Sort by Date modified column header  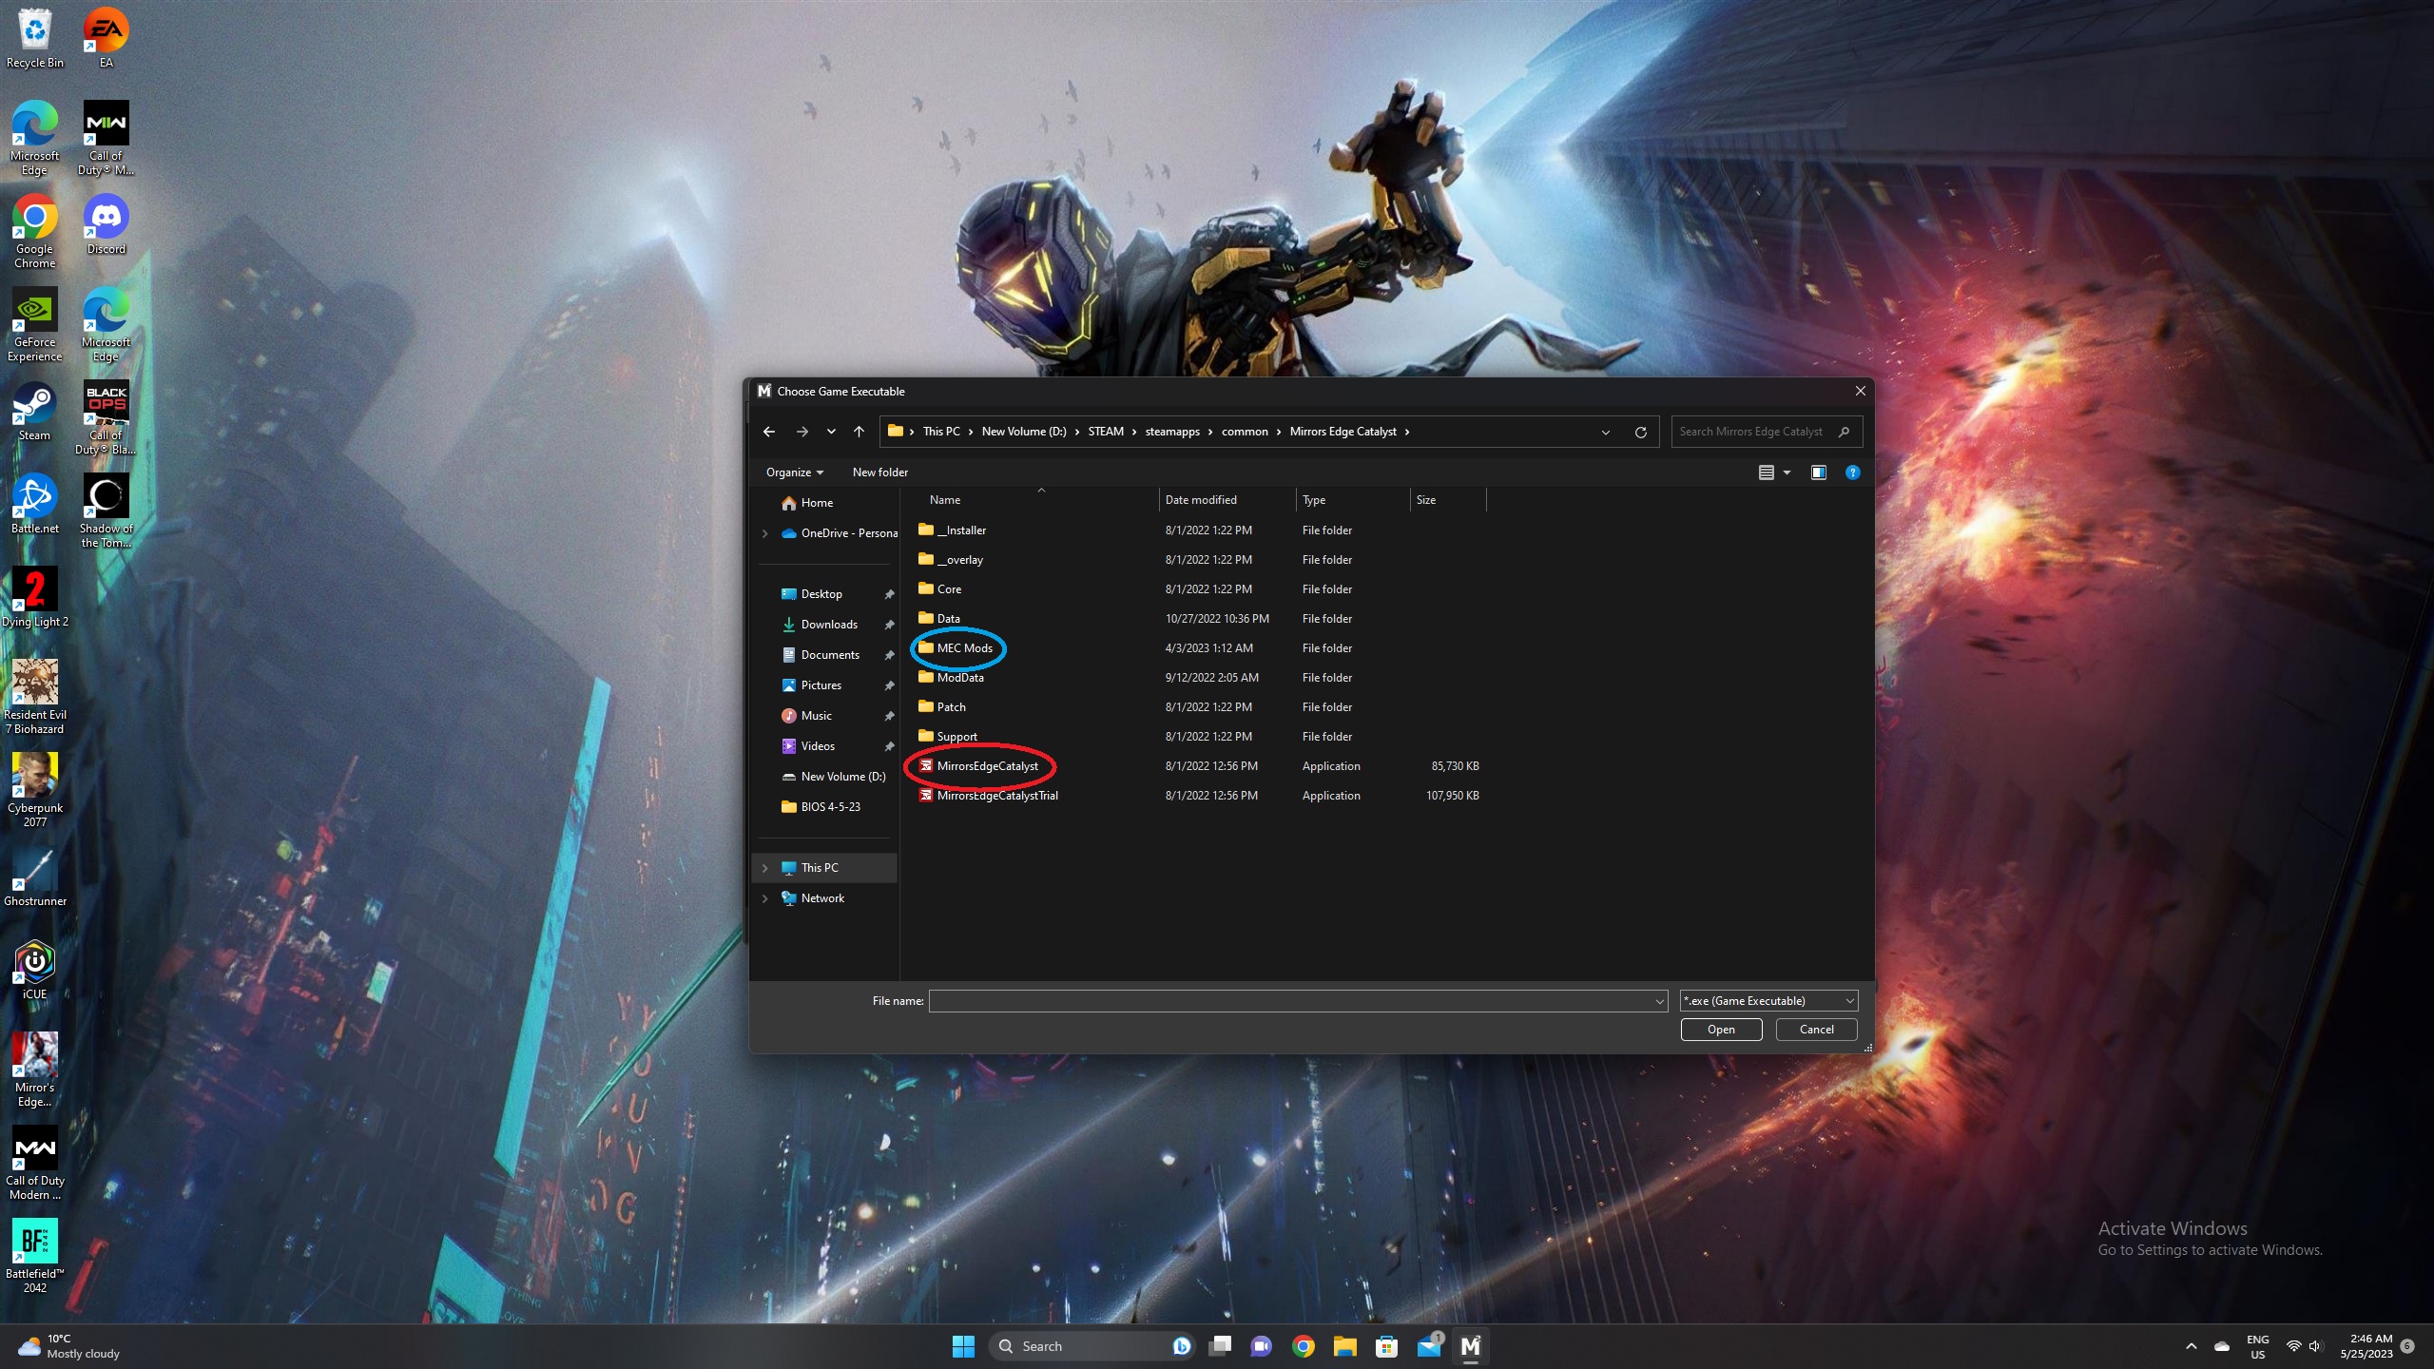point(1201,500)
